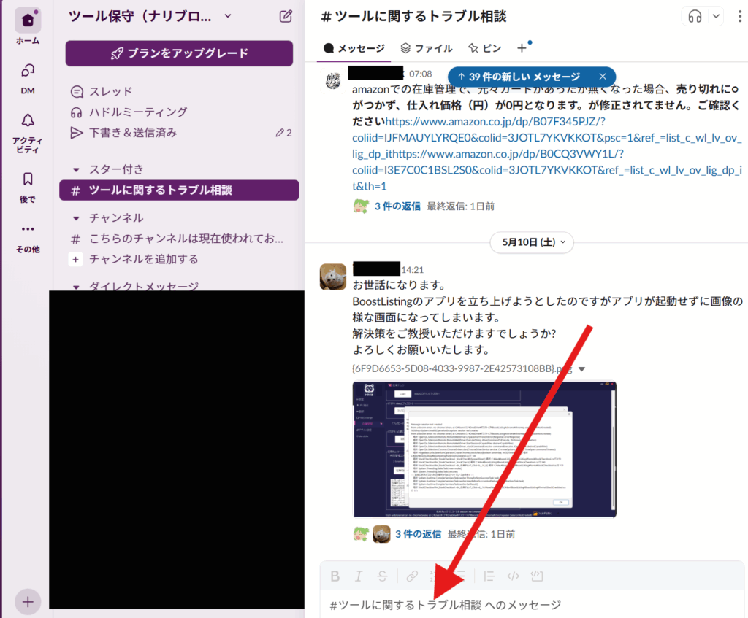Switch to the ファイル tab

pyautogui.click(x=426, y=48)
